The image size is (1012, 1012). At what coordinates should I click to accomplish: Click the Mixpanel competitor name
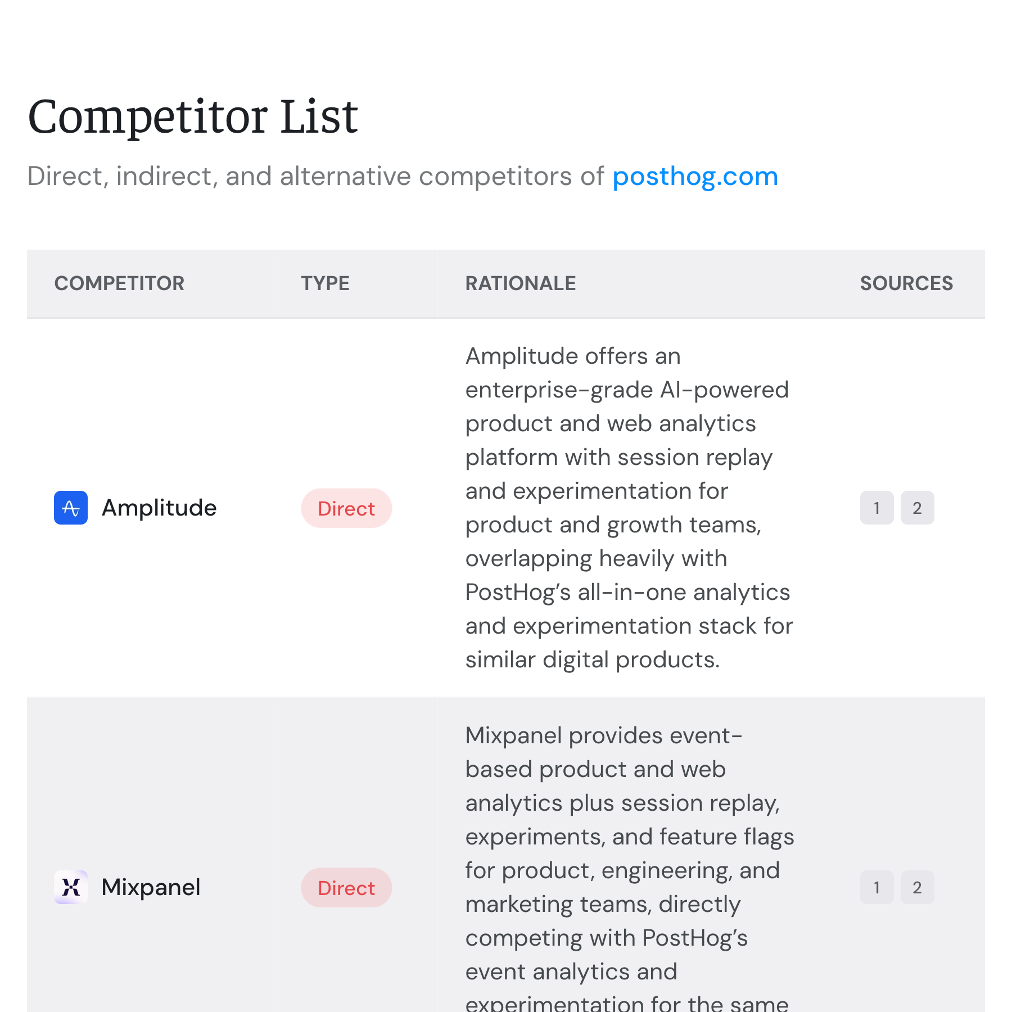click(151, 887)
